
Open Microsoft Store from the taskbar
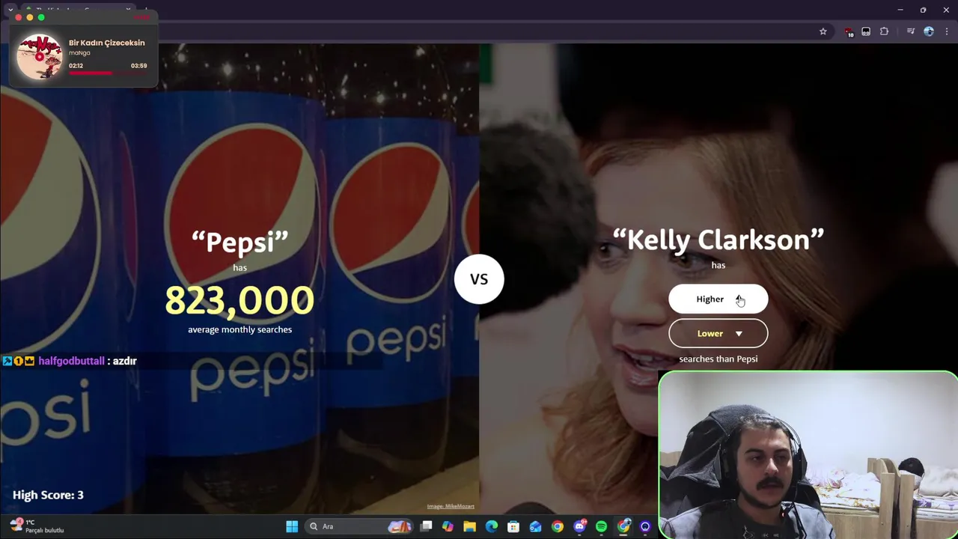pyautogui.click(x=513, y=526)
